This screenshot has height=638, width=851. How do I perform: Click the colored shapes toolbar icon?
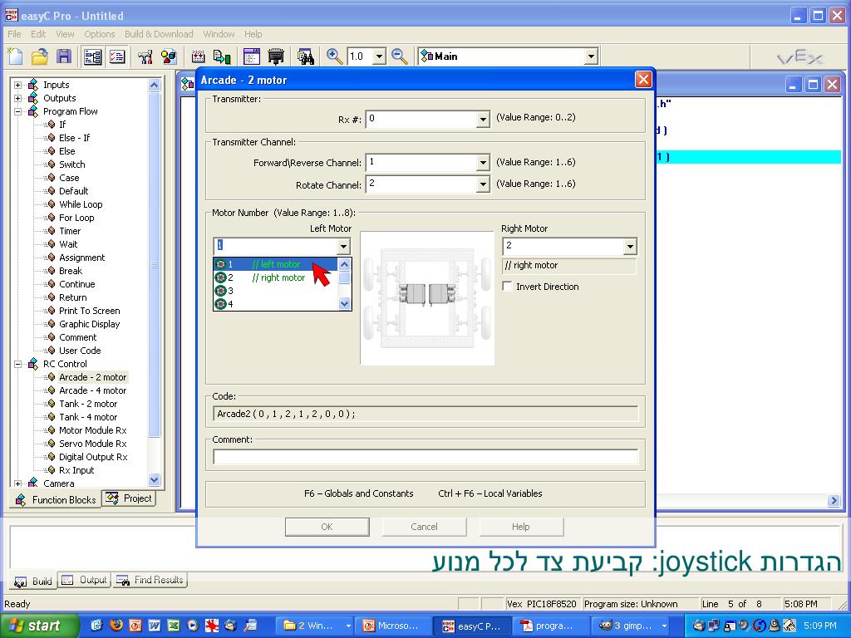(170, 56)
